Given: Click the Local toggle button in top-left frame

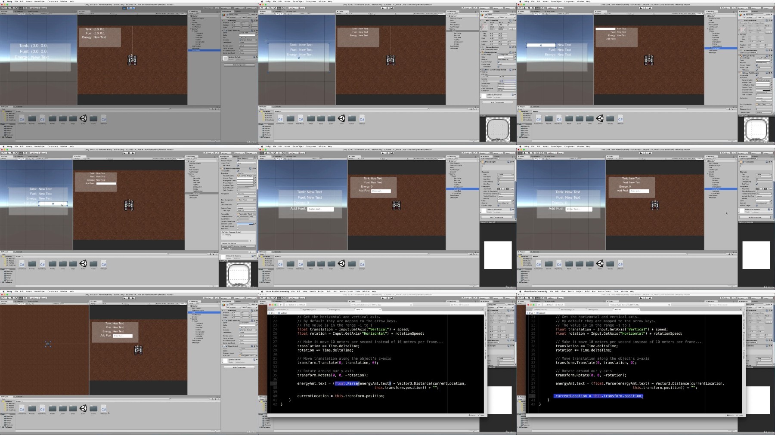Looking at the screenshot, I should click(43, 8).
